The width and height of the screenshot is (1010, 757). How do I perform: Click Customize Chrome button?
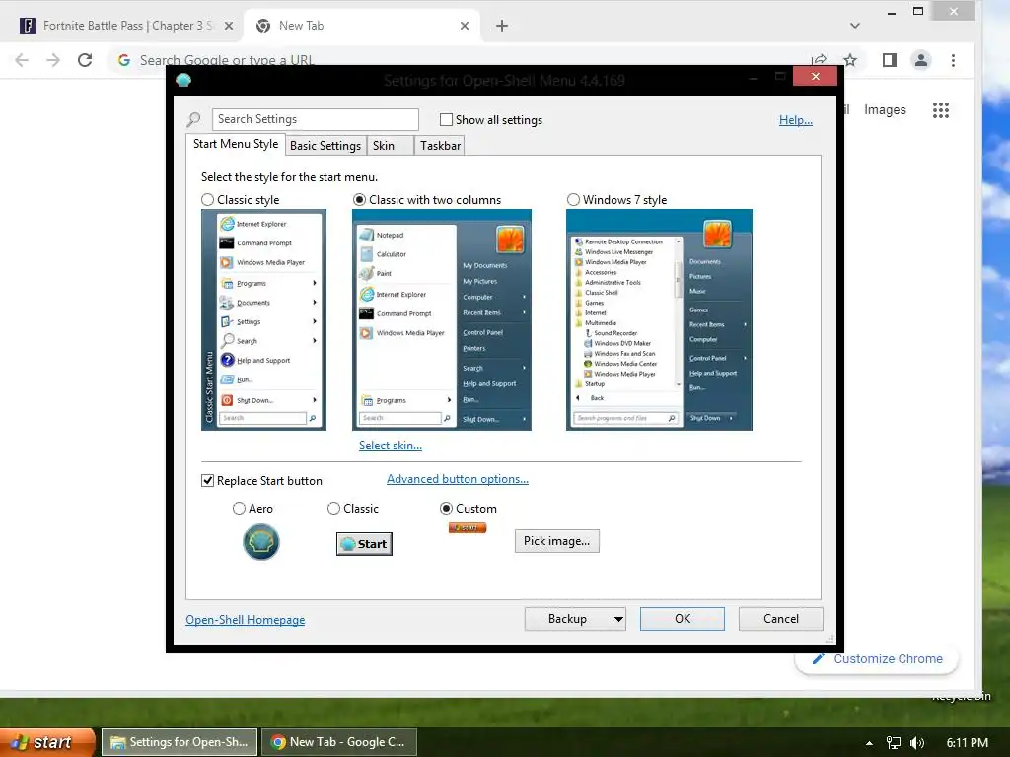click(877, 659)
